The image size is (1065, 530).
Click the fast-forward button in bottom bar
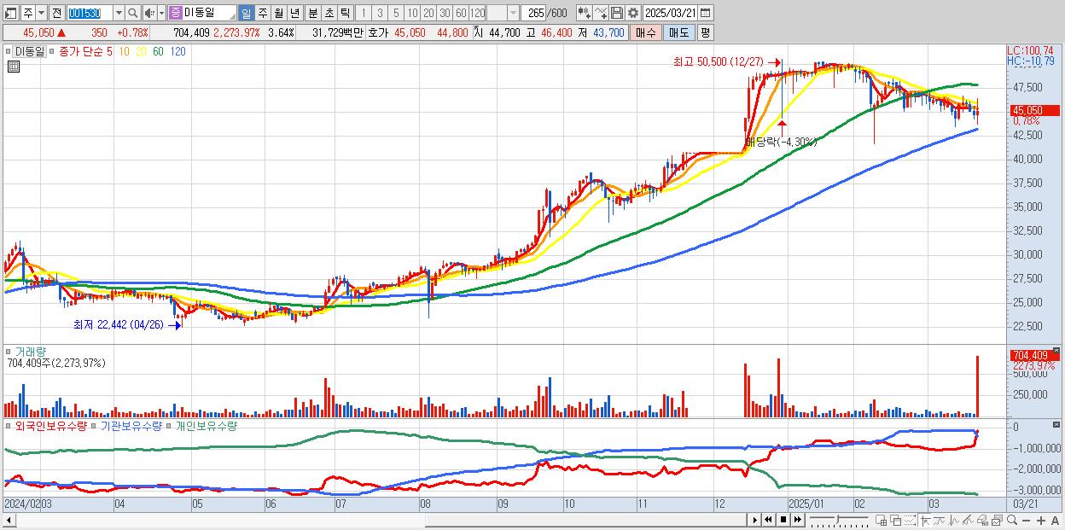click(x=797, y=520)
